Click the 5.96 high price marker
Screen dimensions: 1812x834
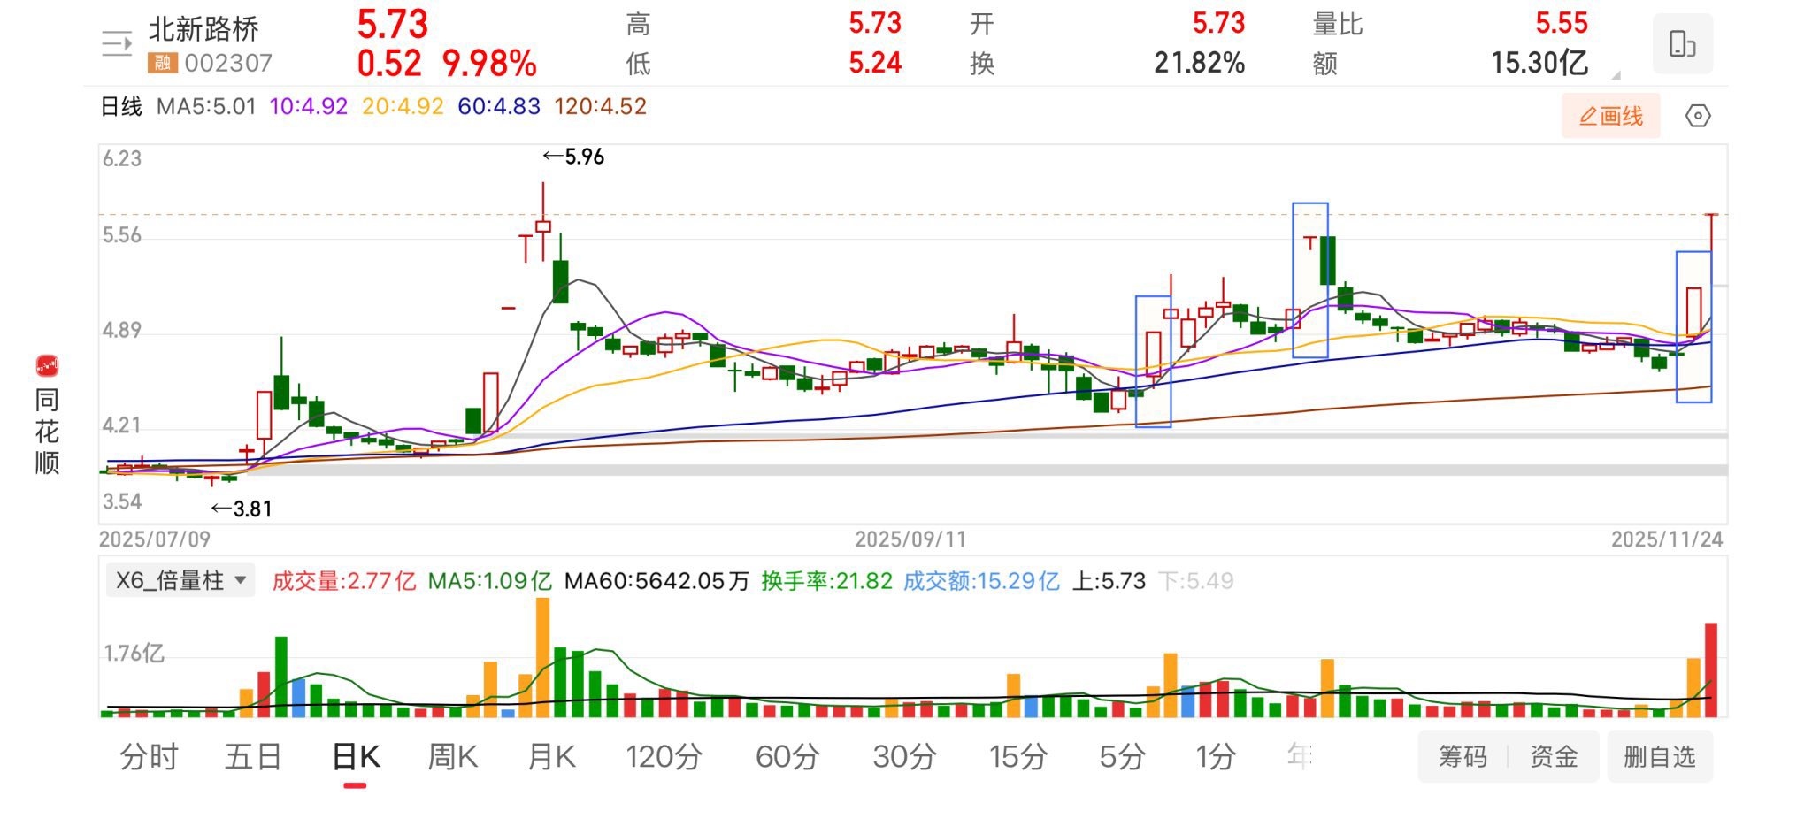573,157
